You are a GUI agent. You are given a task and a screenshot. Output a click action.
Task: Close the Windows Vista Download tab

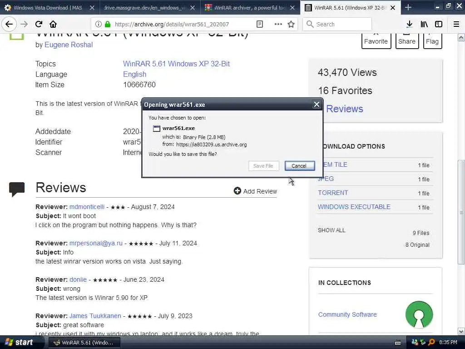92,8
